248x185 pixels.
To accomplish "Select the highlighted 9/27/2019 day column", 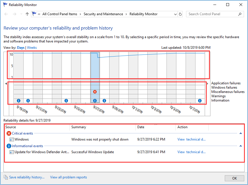I will [95, 77].
